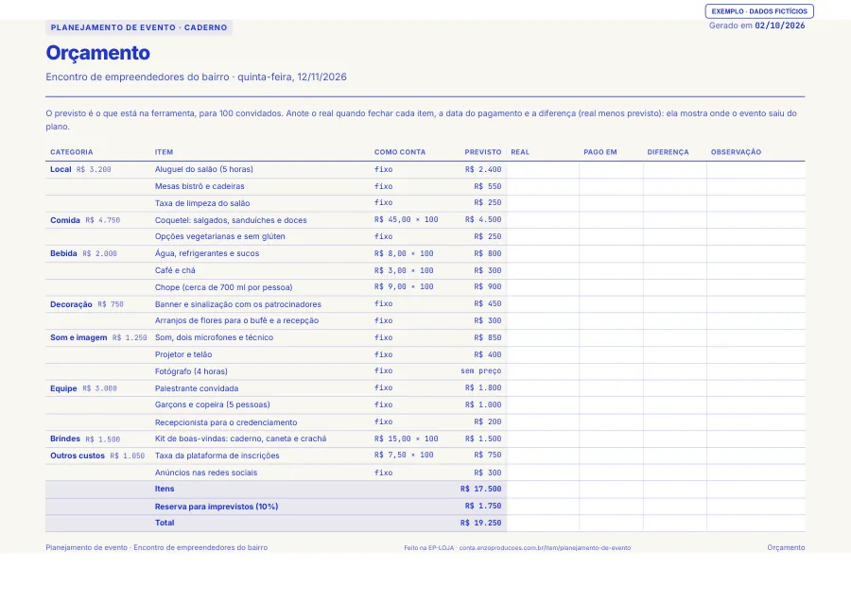
Task: Click the 'PAGO EM' cell for Palestrante convidada
Action: [611, 388]
